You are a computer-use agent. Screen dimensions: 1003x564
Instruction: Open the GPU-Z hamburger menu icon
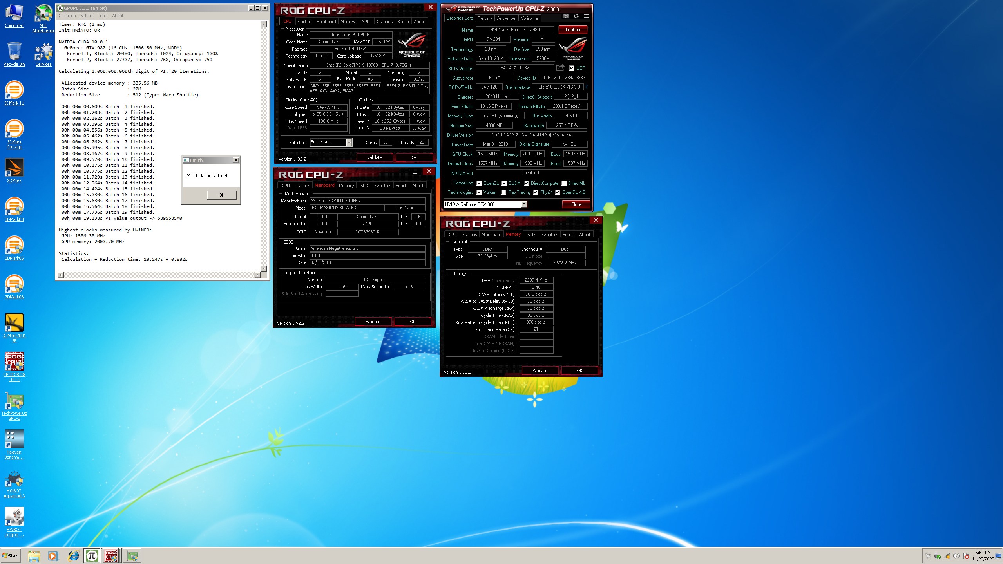pos(586,16)
